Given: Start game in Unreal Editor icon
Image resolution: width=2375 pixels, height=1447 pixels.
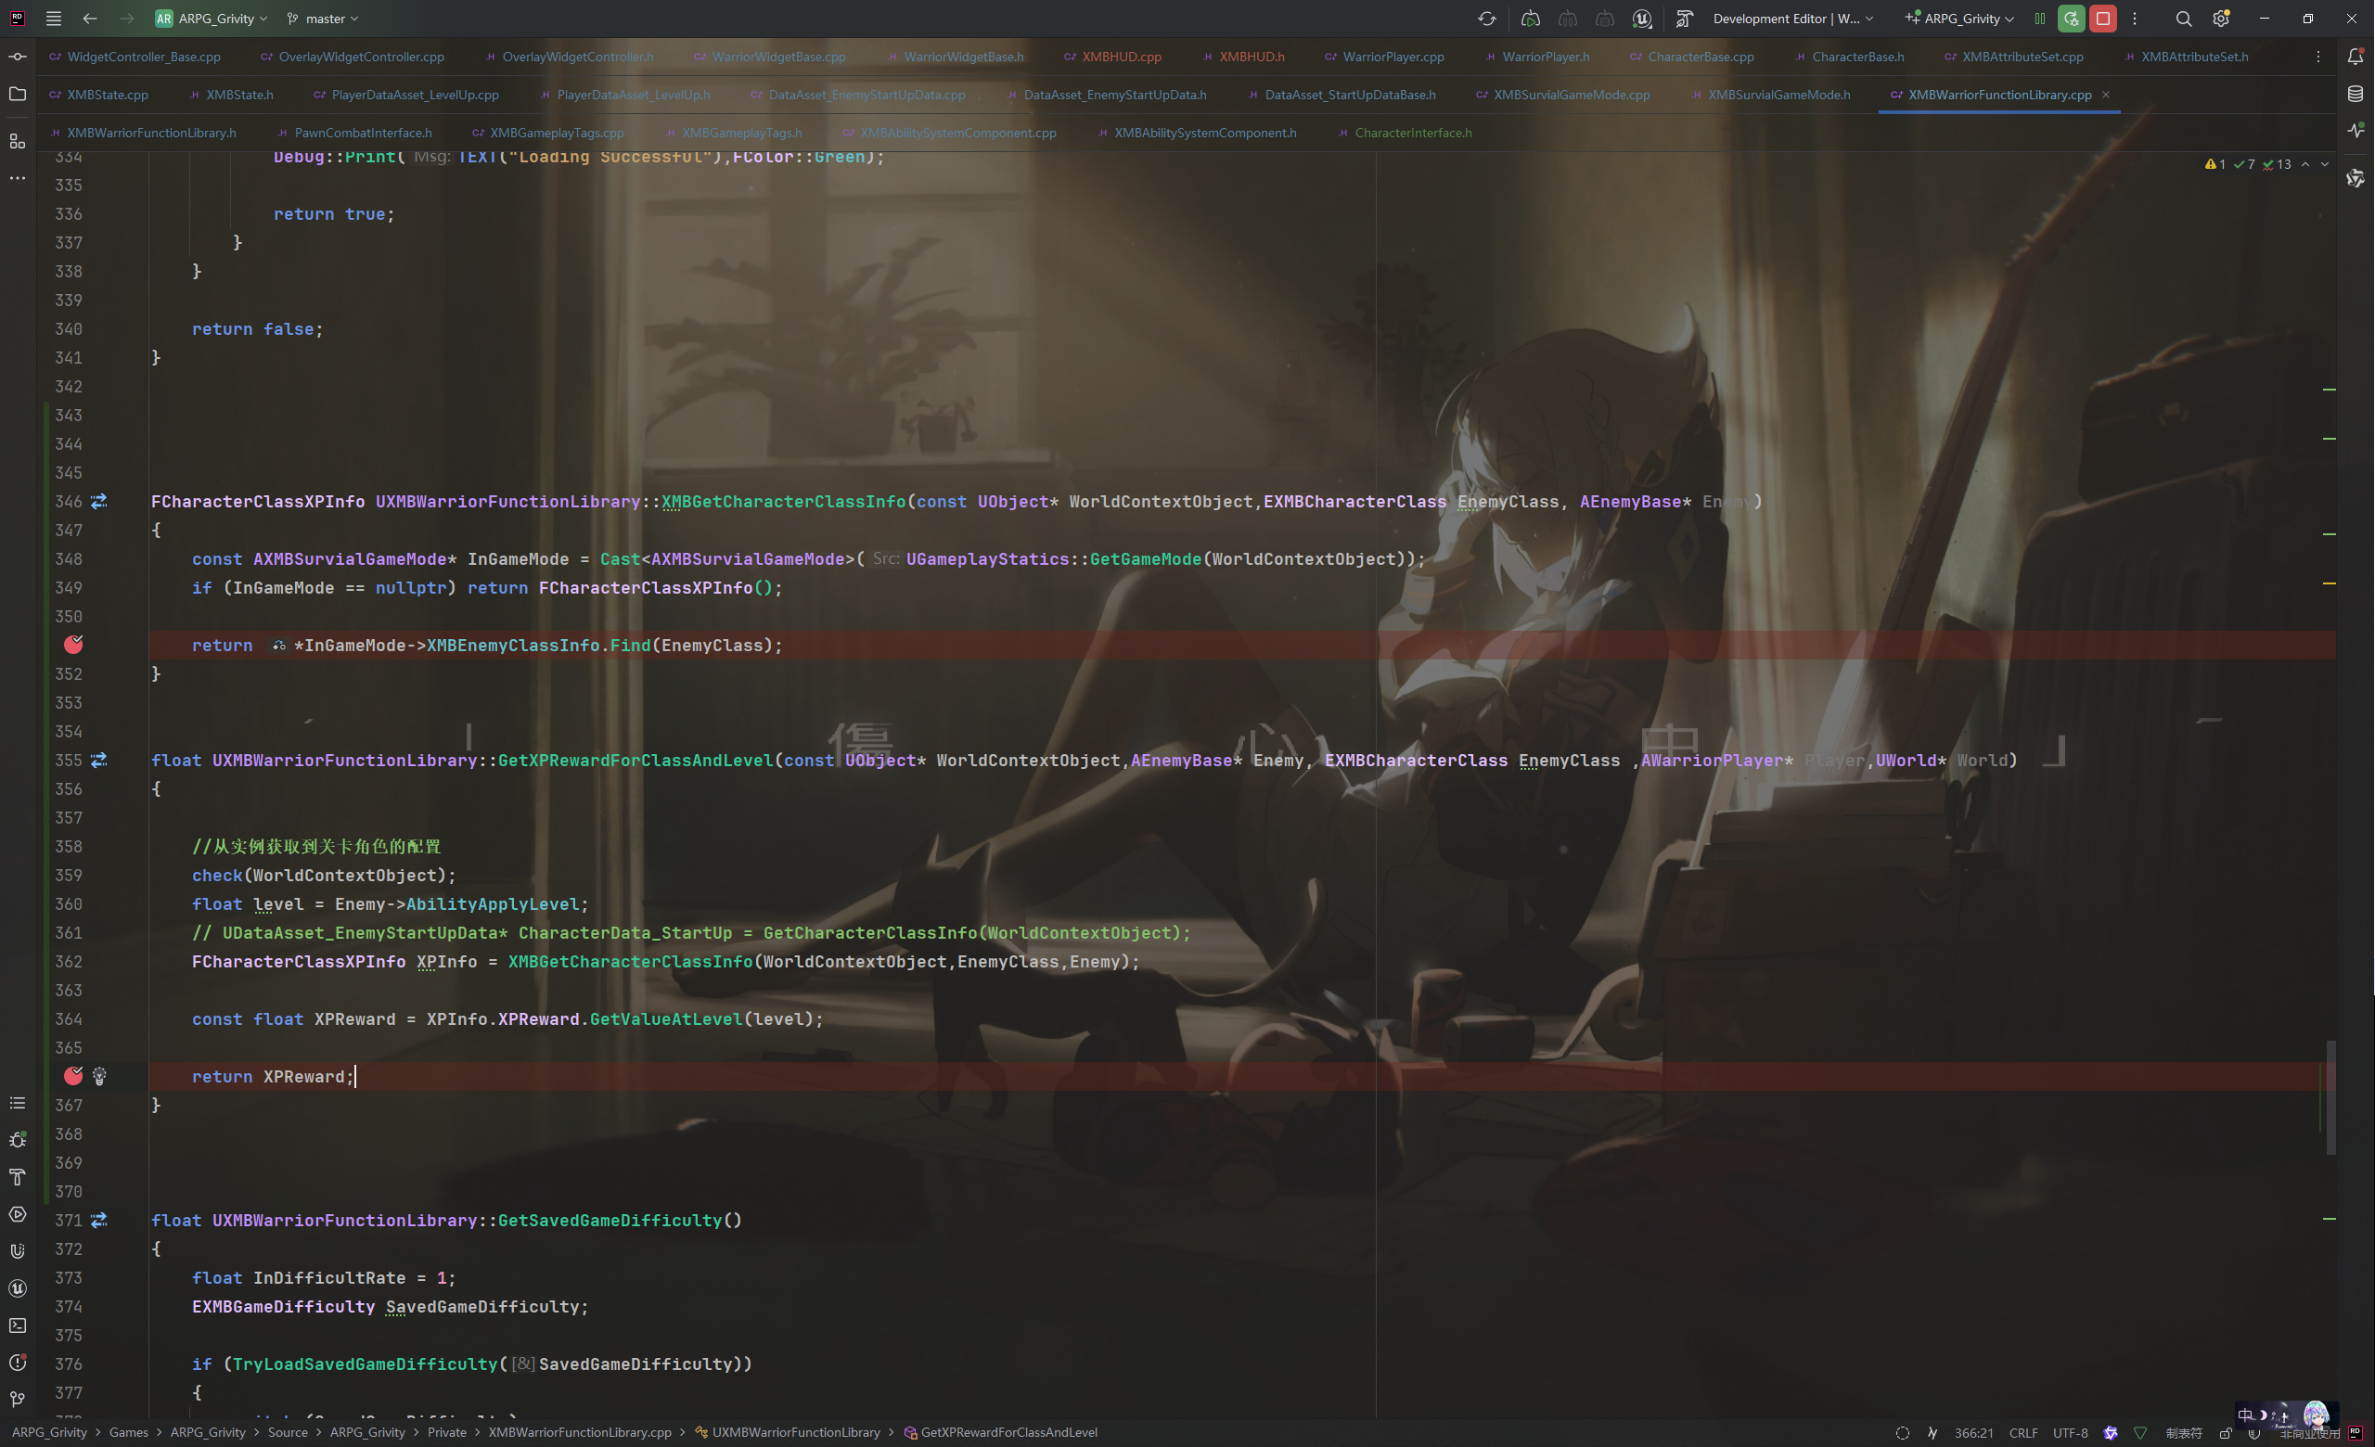Looking at the screenshot, I should tap(1531, 19).
